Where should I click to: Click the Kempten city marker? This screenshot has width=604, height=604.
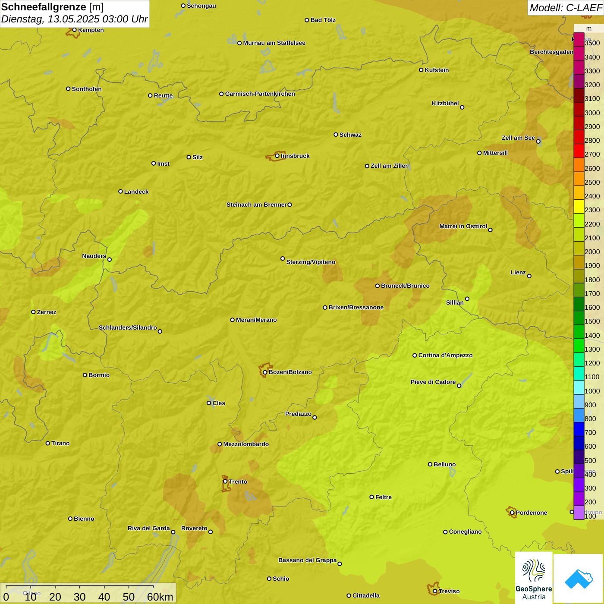point(74,30)
